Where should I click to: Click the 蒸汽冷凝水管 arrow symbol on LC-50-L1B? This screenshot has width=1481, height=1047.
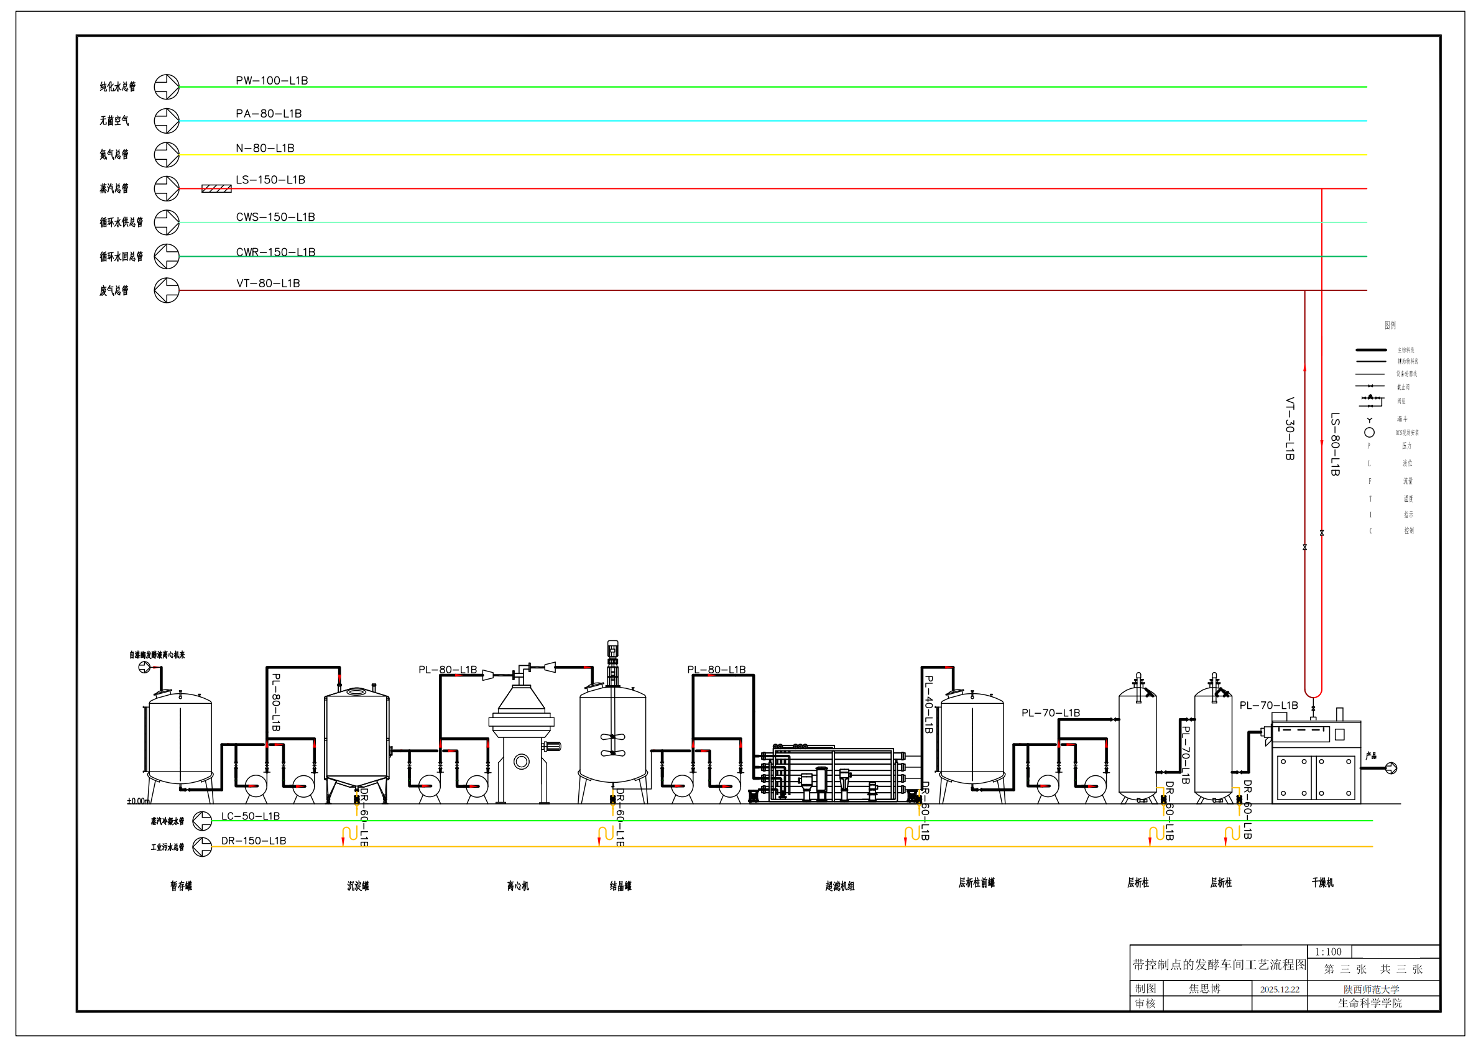pos(203,821)
